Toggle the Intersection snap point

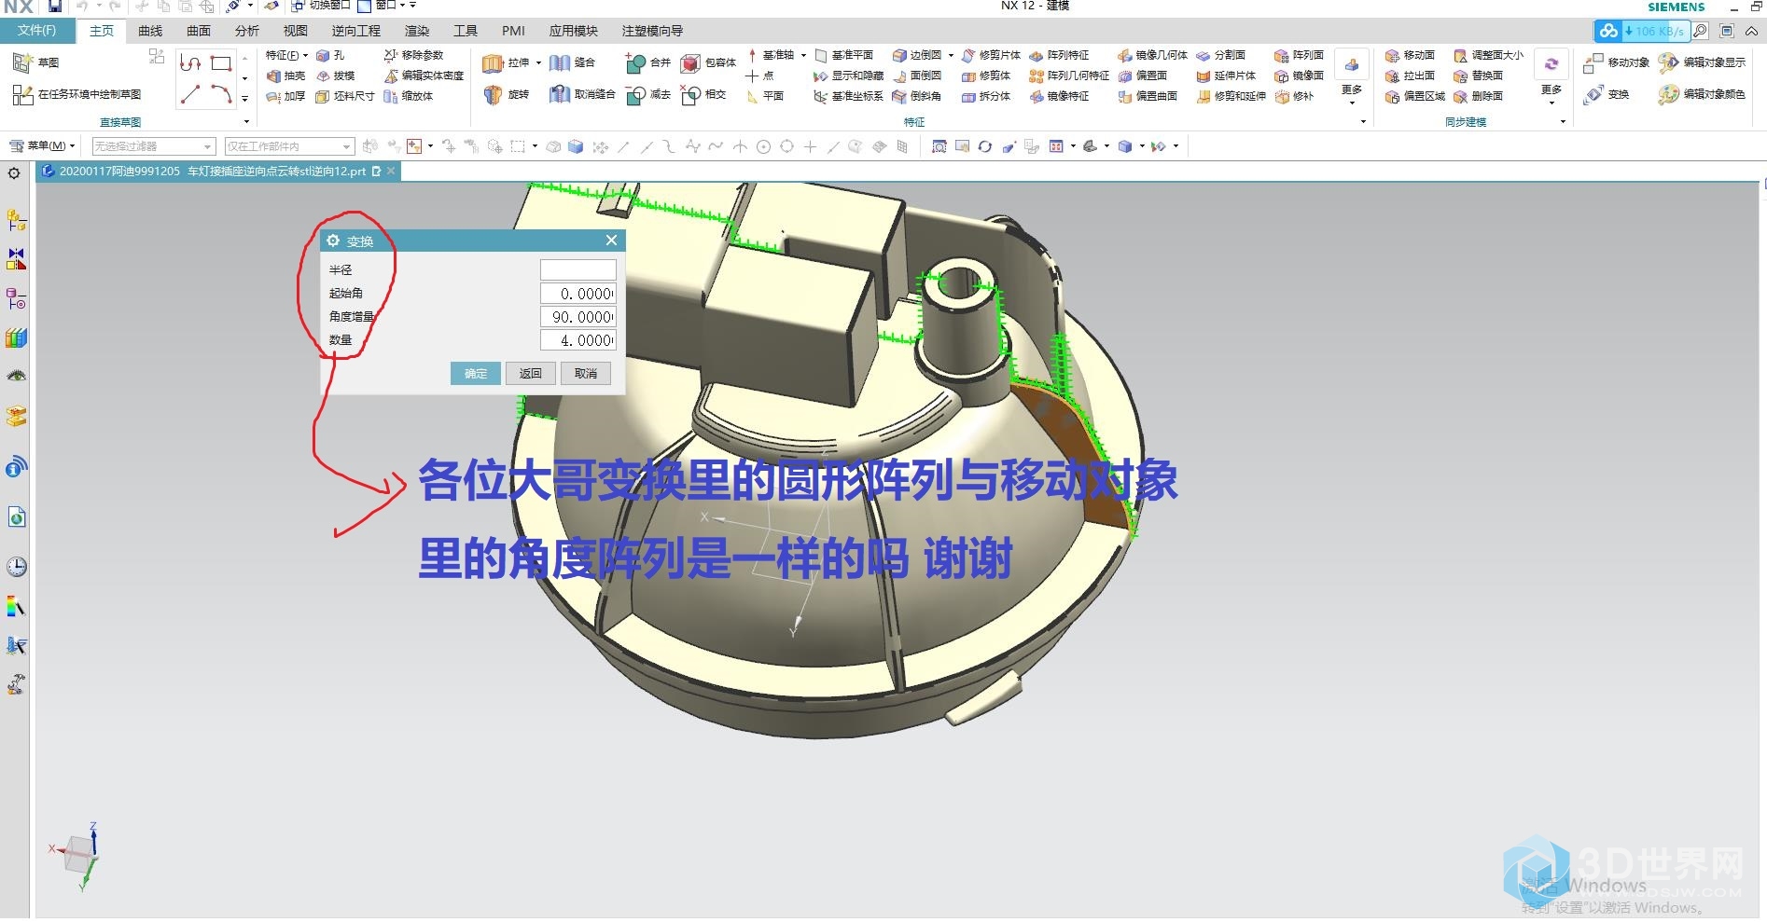[x=740, y=146]
